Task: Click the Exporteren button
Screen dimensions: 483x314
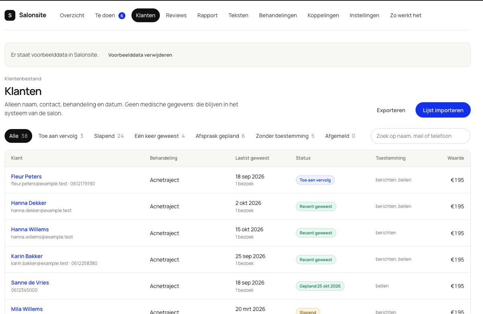Action: (391, 110)
